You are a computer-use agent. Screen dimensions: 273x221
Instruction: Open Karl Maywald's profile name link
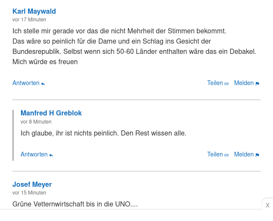click(34, 11)
